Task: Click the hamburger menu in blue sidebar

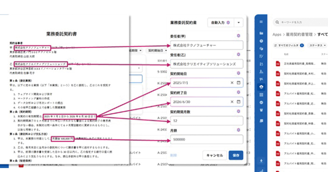Action: tap(261, 22)
